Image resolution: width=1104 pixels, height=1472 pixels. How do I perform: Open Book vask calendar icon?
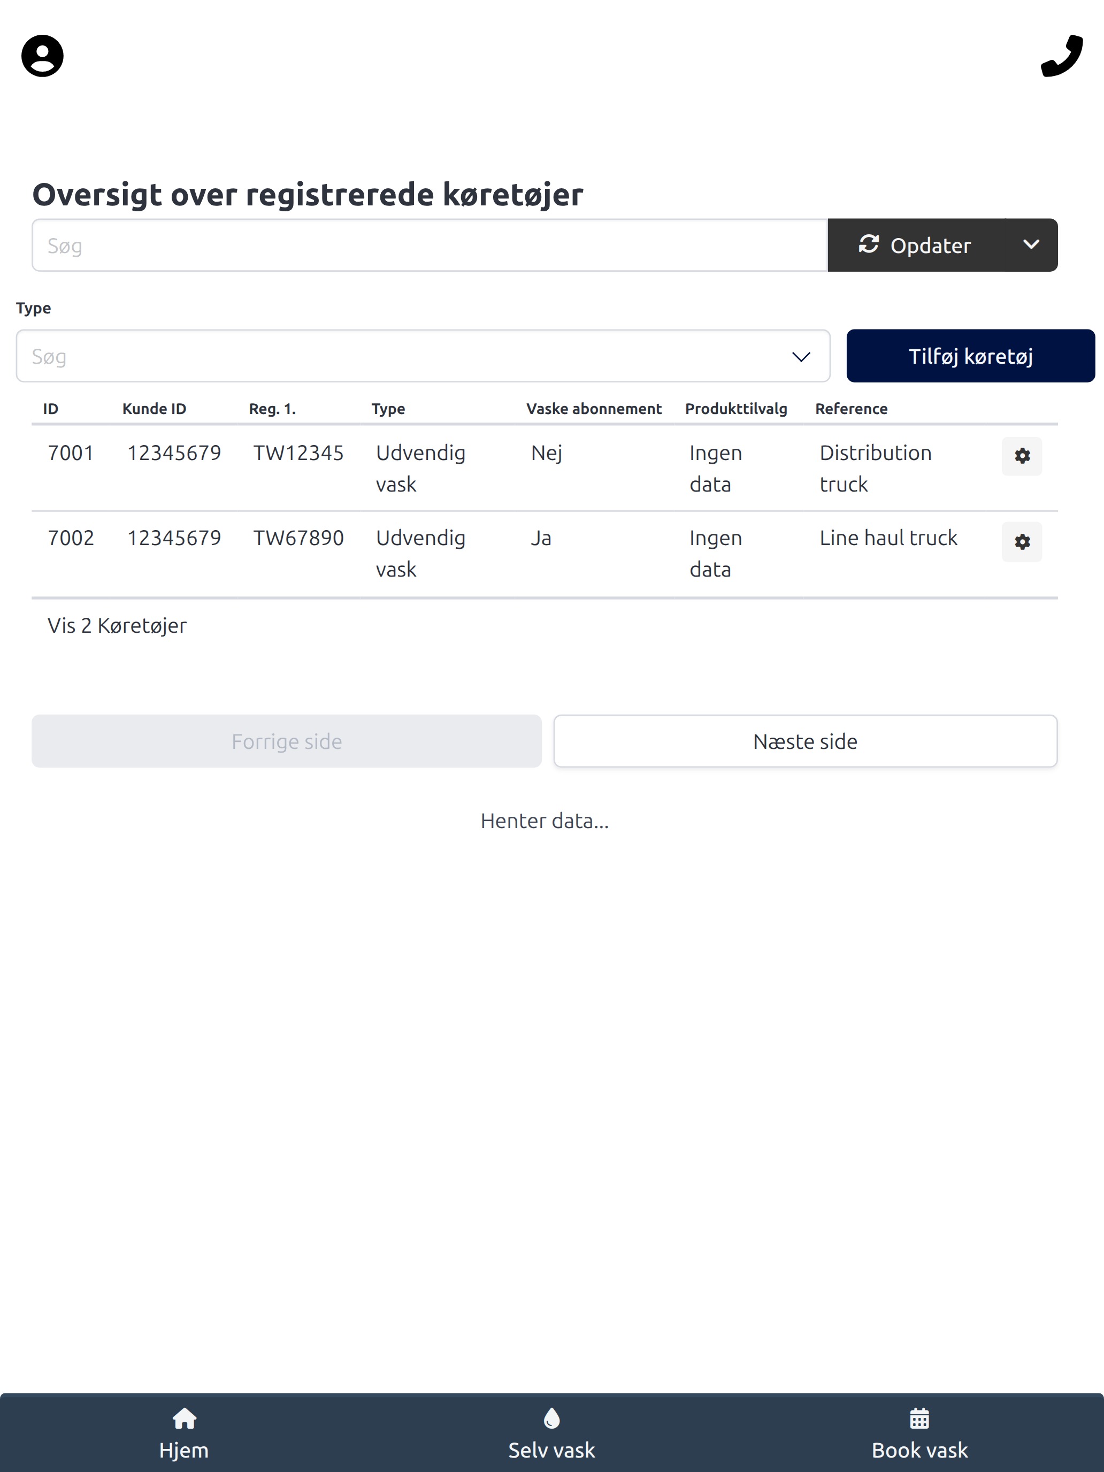pos(919,1418)
